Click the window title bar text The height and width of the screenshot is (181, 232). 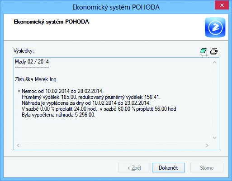pos(116,7)
